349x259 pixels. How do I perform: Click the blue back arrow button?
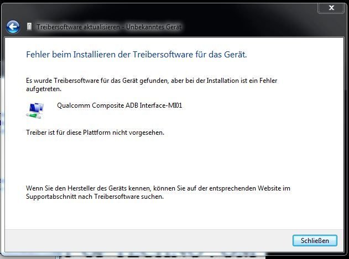13,27
